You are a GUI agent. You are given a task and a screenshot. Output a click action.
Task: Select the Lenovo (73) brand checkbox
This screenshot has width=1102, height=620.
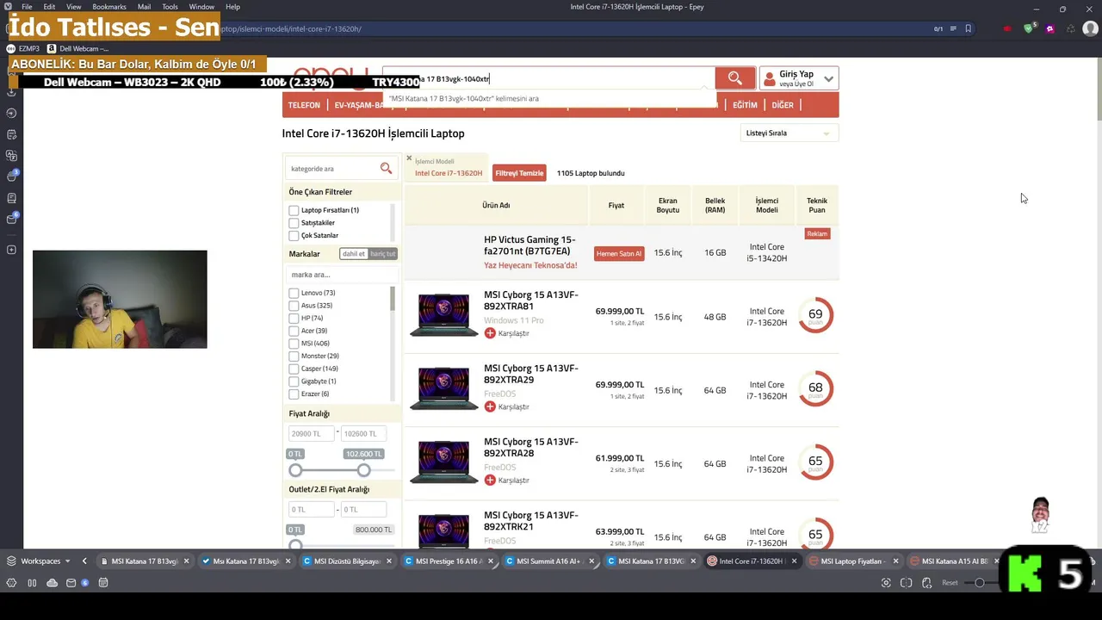click(294, 293)
